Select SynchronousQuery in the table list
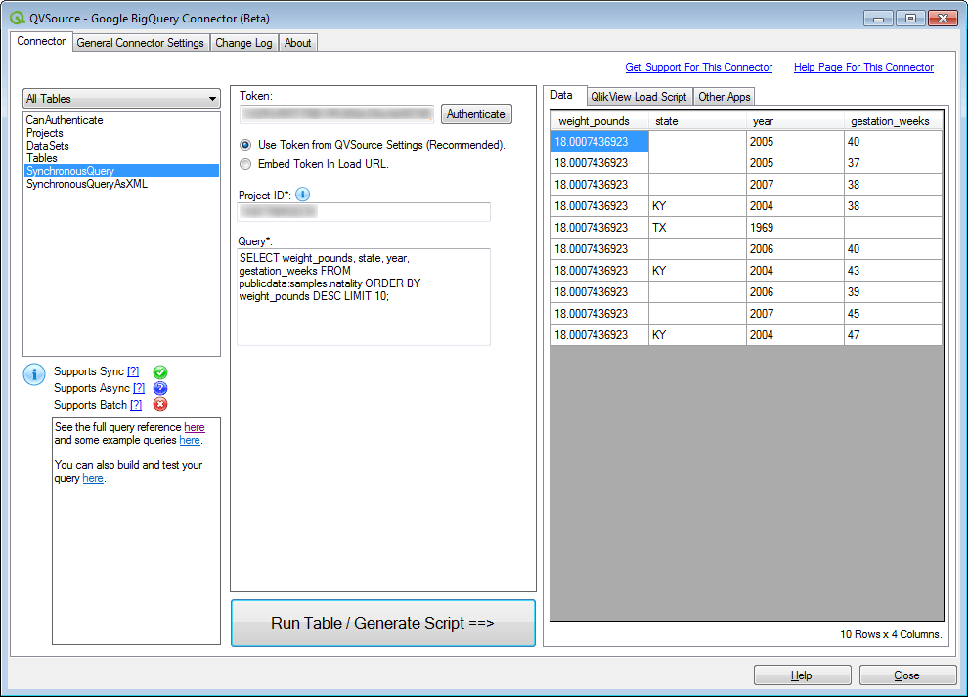The width and height of the screenshot is (968, 697). coord(121,171)
